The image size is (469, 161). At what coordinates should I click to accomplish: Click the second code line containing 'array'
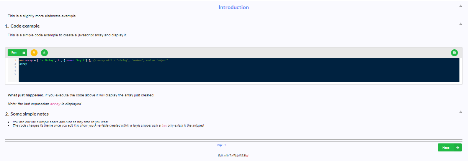pyautogui.click(x=23, y=64)
